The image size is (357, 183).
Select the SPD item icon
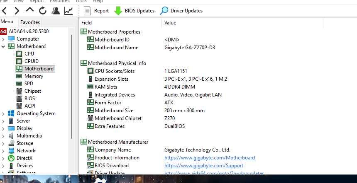pyautogui.click(x=19, y=84)
